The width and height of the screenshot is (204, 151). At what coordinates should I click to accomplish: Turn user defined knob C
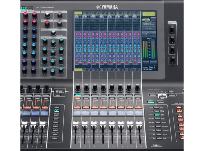(x=172, y=49)
